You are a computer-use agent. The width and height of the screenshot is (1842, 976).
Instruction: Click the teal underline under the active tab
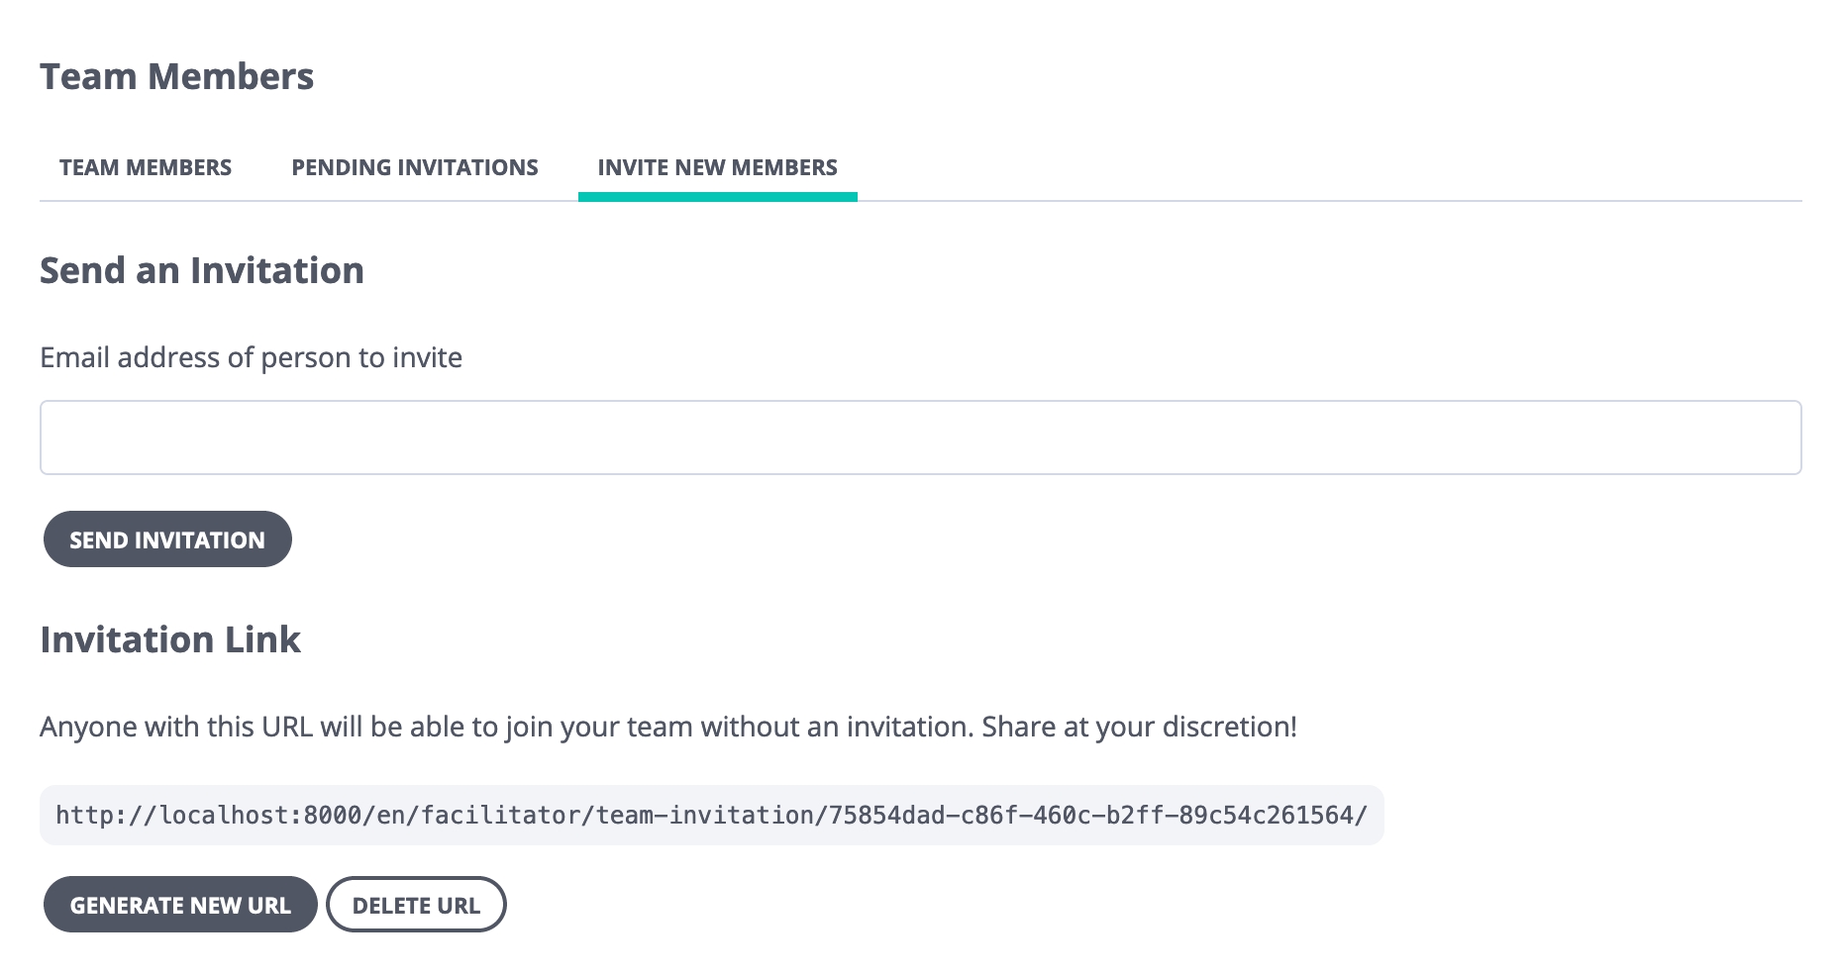click(x=717, y=197)
